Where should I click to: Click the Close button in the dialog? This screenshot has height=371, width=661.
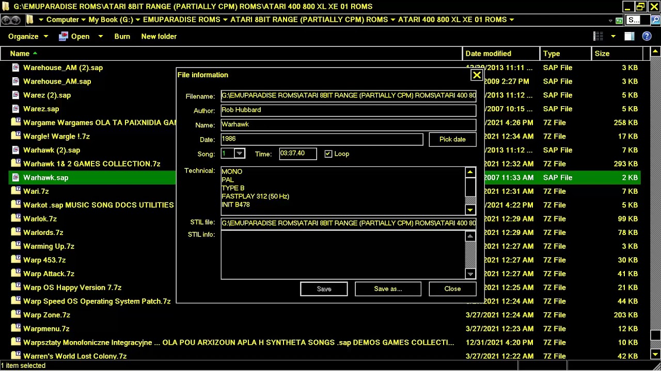pyautogui.click(x=452, y=289)
